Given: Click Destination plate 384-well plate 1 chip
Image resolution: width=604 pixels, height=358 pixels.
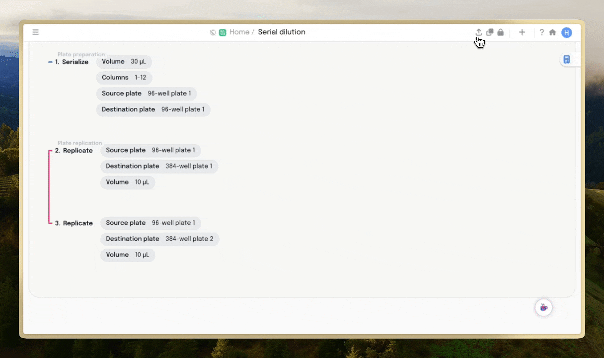Looking at the screenshot, I should (x=159, y=166).
